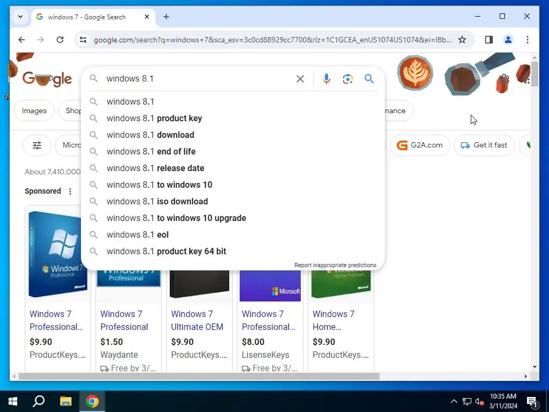Choose suggestion windows 8.1 end of life
This screenshot has width=549, height=412.
tap(233, 152)
